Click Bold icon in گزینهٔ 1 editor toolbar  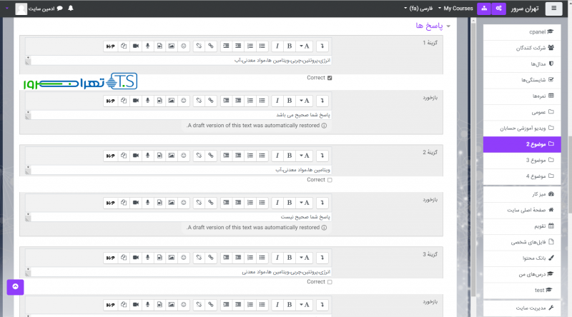[290, 46]
